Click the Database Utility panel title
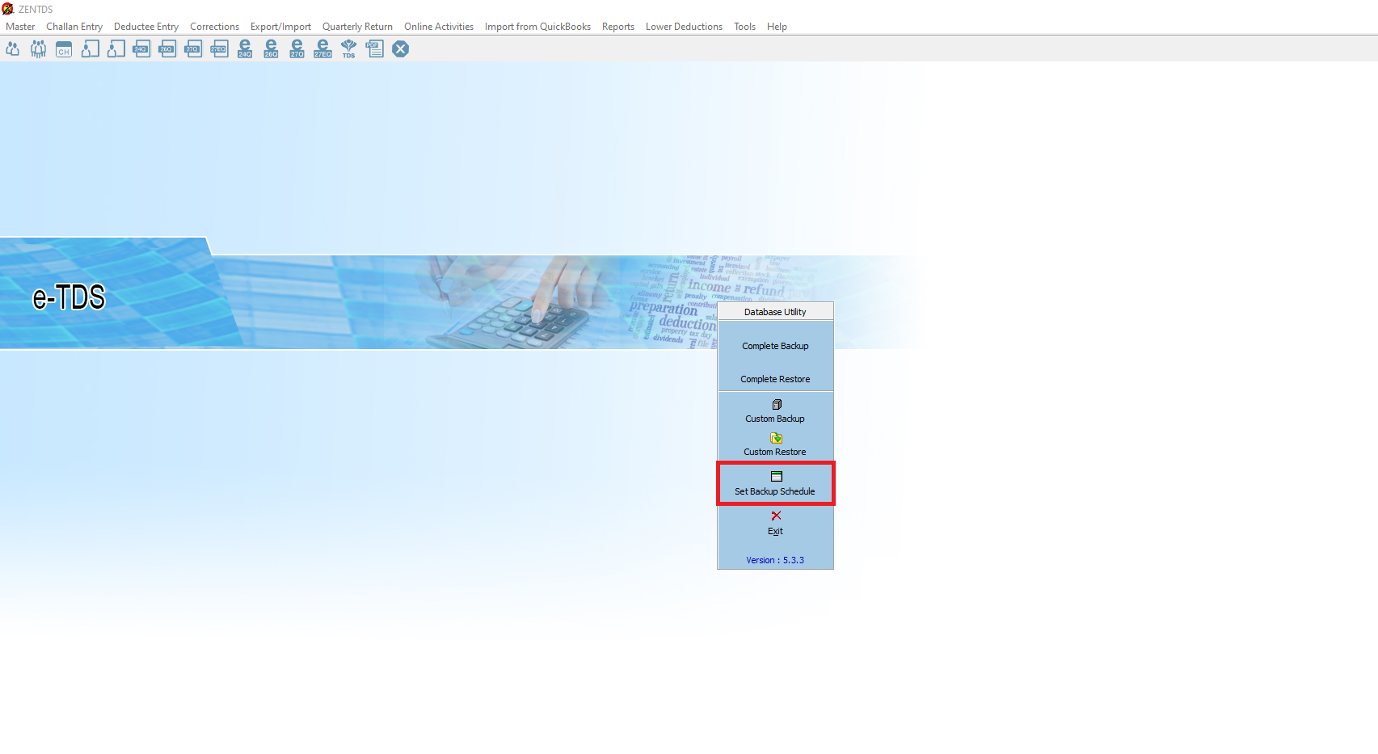Image resolution: width=1378 pixels, height=754 pixels. coord(775,312)
